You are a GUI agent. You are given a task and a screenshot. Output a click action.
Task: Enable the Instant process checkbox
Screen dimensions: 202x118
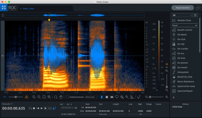pyautogui.click(x=67, y=97)
